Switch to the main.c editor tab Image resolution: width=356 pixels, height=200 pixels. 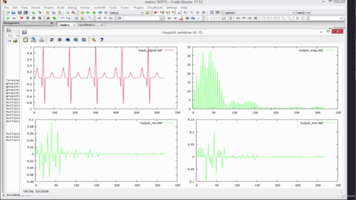(x=65, y=24)
